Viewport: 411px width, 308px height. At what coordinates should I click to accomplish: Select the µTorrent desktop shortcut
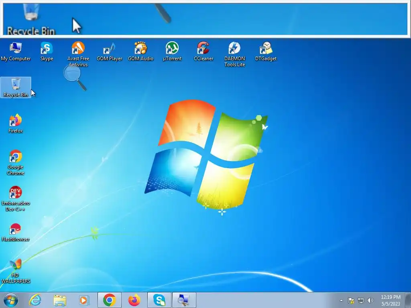pos(172,51)
